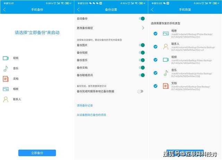Select the 视频 label on 手机备份

pos(16,58)
